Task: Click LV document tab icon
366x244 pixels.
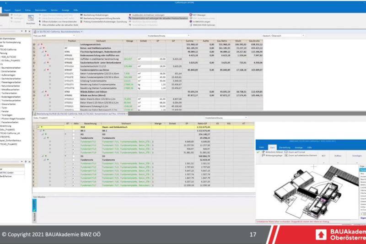Action: coord(35,32)
